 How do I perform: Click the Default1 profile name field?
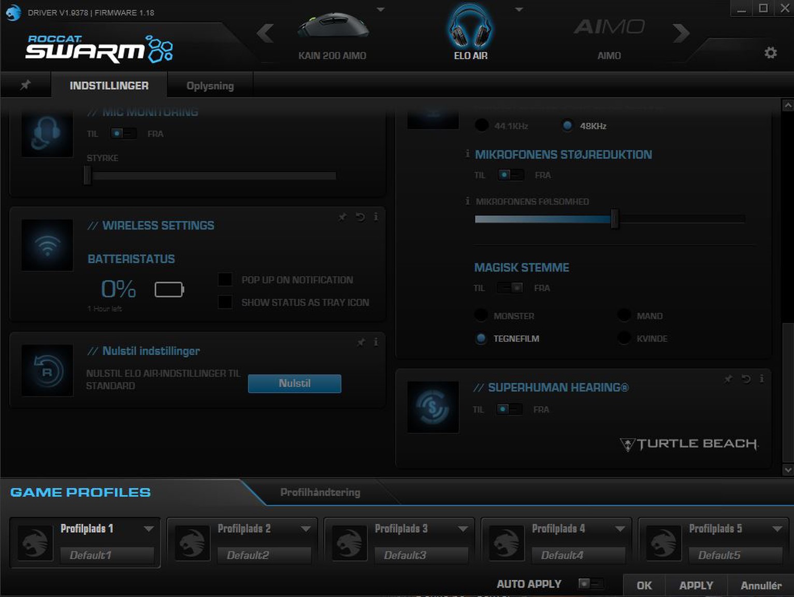tap(107, 555)
